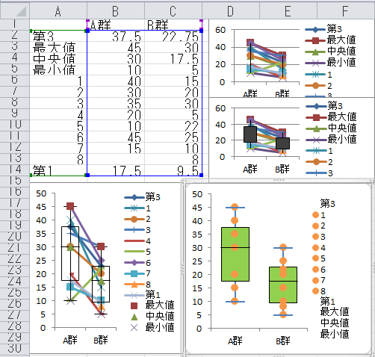Click the dark box on A群 in middle chart

(x=250, y=134)
